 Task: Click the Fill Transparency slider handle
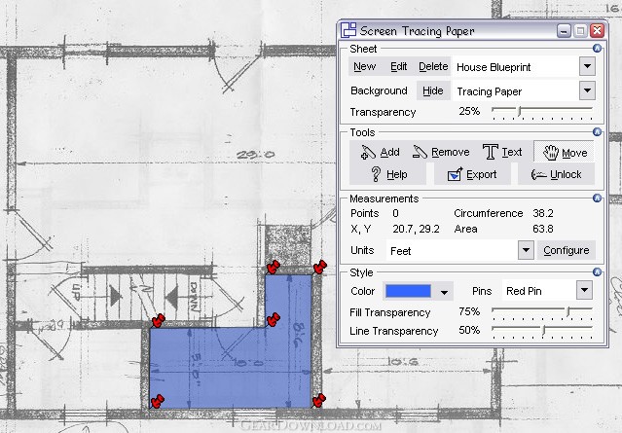click(x=568, y=311)
